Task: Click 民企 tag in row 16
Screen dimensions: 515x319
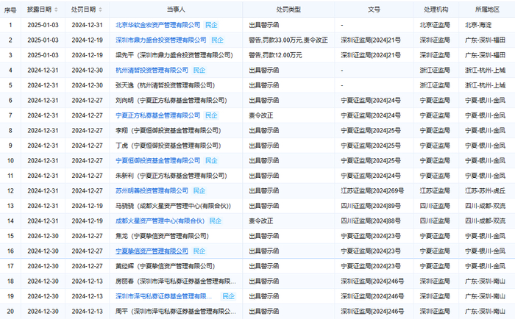Action: point(199,251)
